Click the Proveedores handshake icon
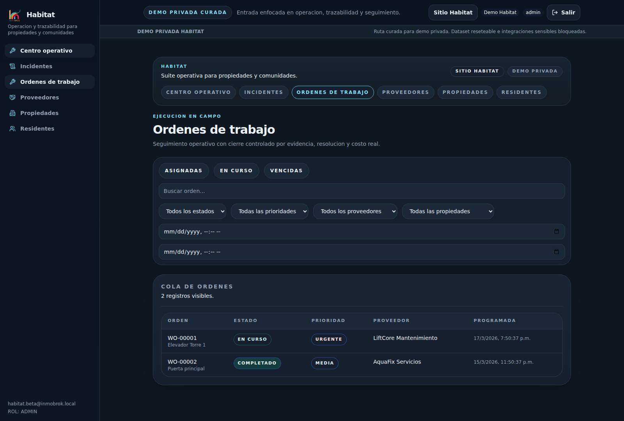This screenshot has height=421, width=624. [13, 97]
